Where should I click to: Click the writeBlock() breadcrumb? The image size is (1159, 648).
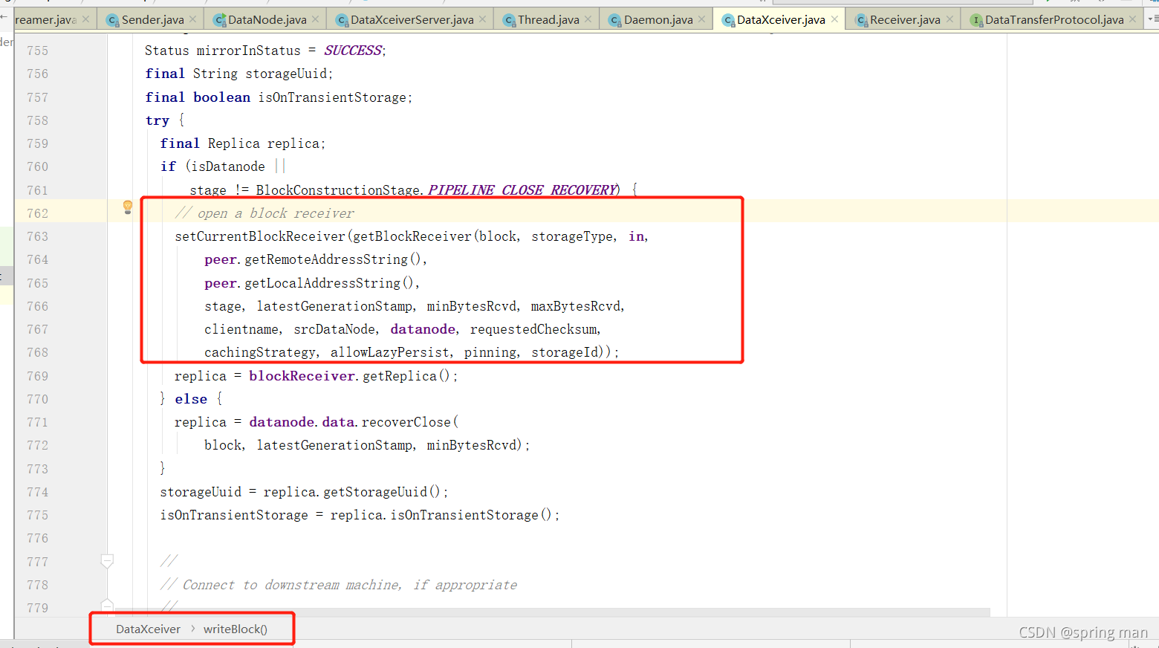tap(236, 629)
